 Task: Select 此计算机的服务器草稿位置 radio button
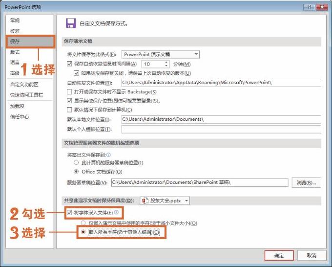(76, 163)
